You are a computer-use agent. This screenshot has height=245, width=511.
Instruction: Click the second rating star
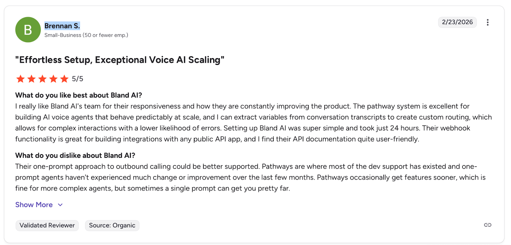click(x=31, y=79)
